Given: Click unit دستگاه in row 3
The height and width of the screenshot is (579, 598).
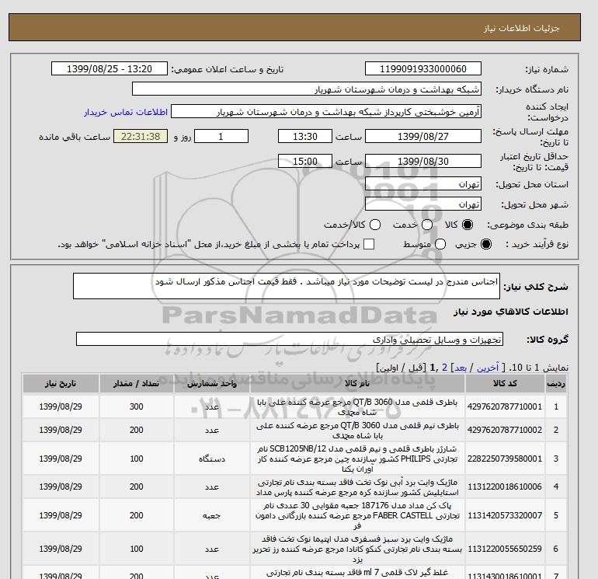Looking at the screenshot, I should (x=212, y=459).
